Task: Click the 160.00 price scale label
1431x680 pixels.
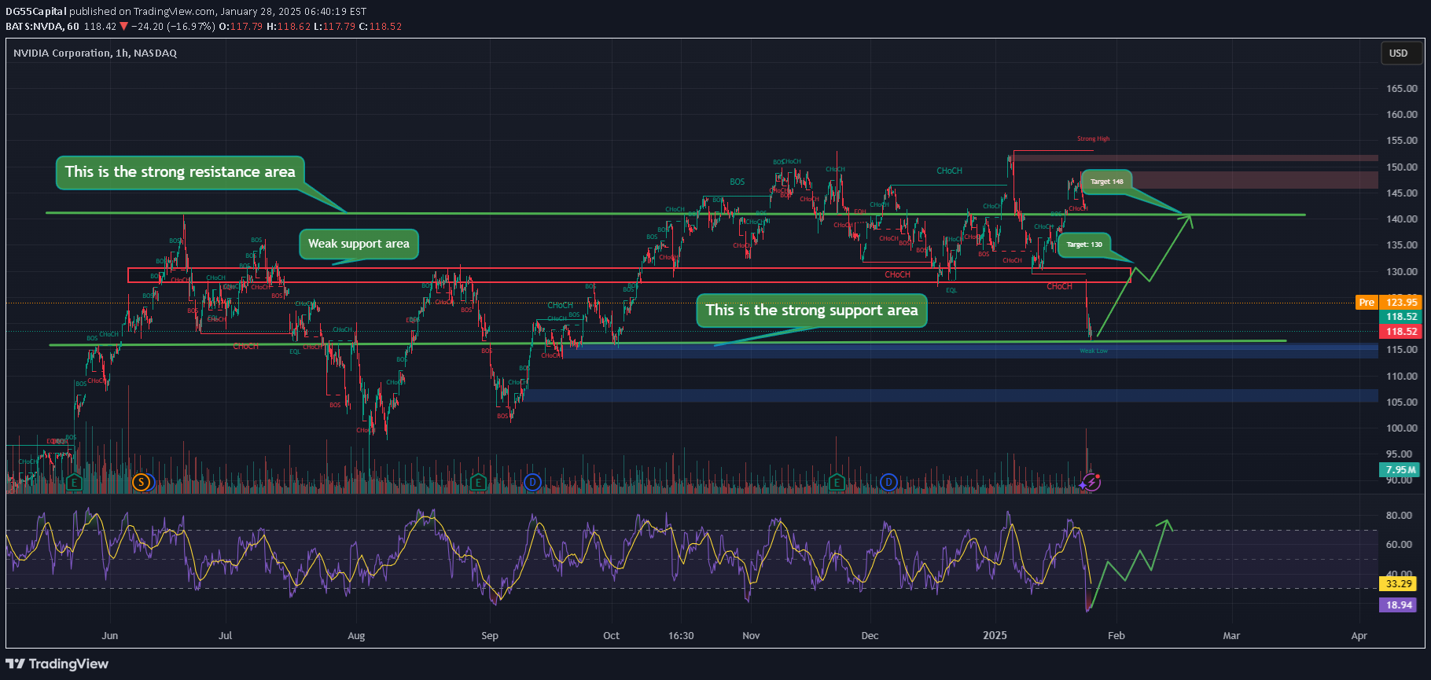Action: click(1402, 115)
